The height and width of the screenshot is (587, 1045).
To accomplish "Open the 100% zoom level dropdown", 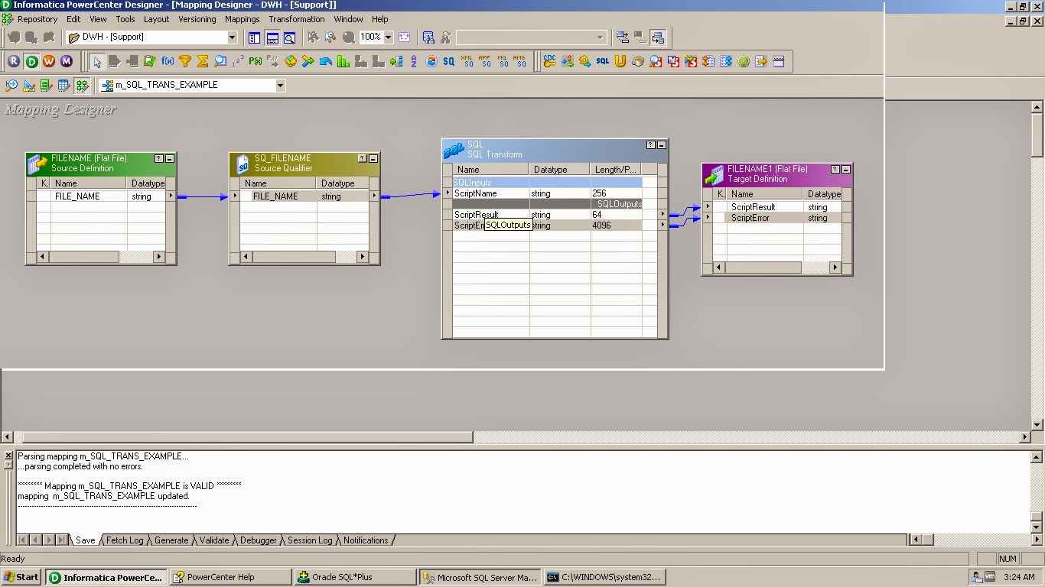I will (x=389, y=37).
